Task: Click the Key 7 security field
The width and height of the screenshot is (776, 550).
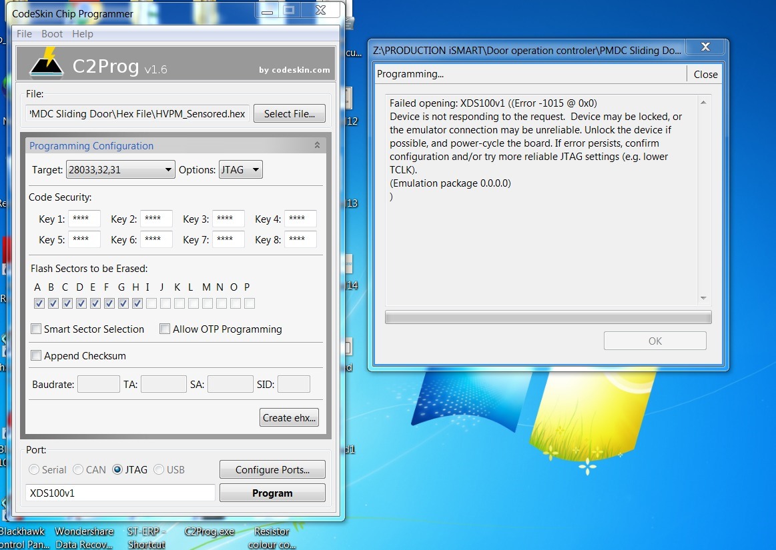Action: [228, 239]
